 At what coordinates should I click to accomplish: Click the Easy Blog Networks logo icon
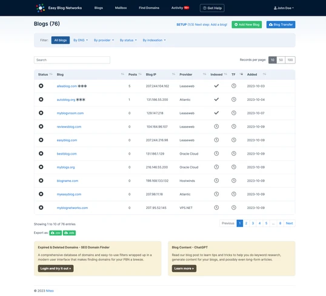(41, 8)
